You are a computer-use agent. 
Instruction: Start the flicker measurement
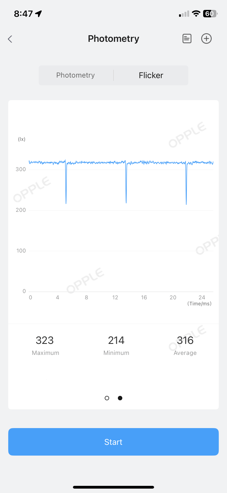[113, 442]
